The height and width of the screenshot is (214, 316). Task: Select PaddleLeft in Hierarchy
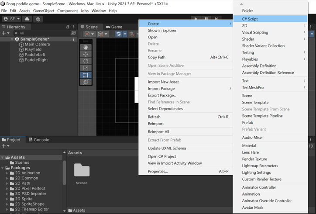pyautogui.click(x=35, y=55)
